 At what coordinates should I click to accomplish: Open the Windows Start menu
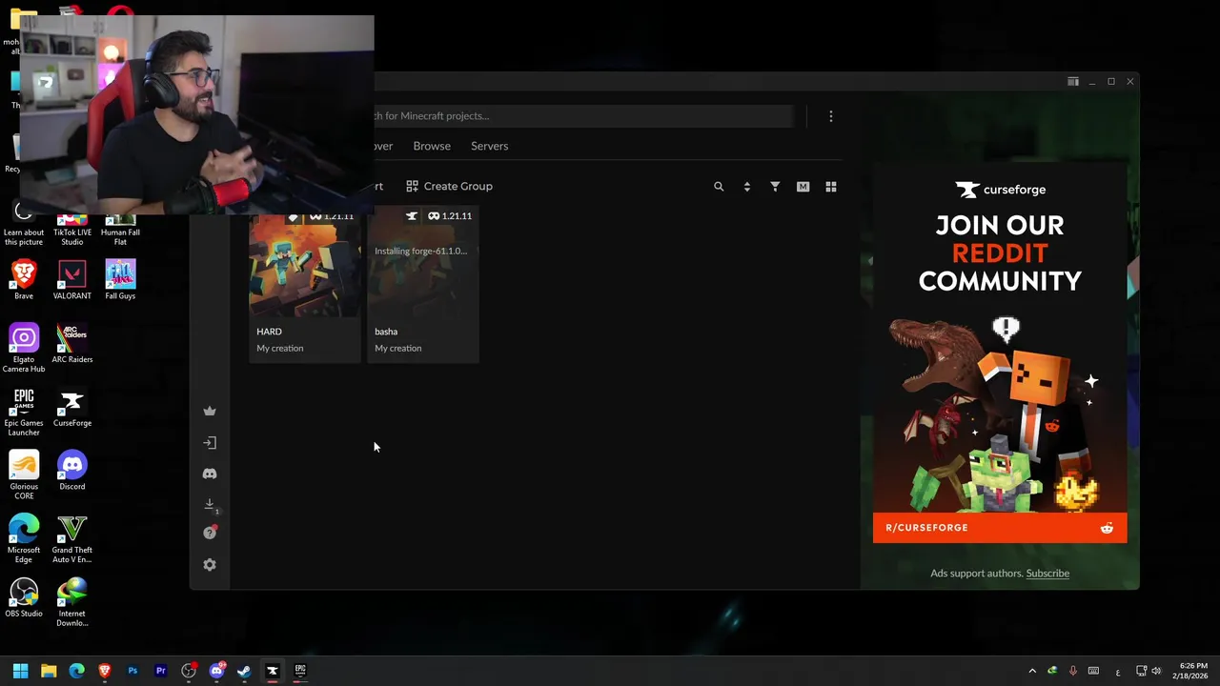click(20, 671)
